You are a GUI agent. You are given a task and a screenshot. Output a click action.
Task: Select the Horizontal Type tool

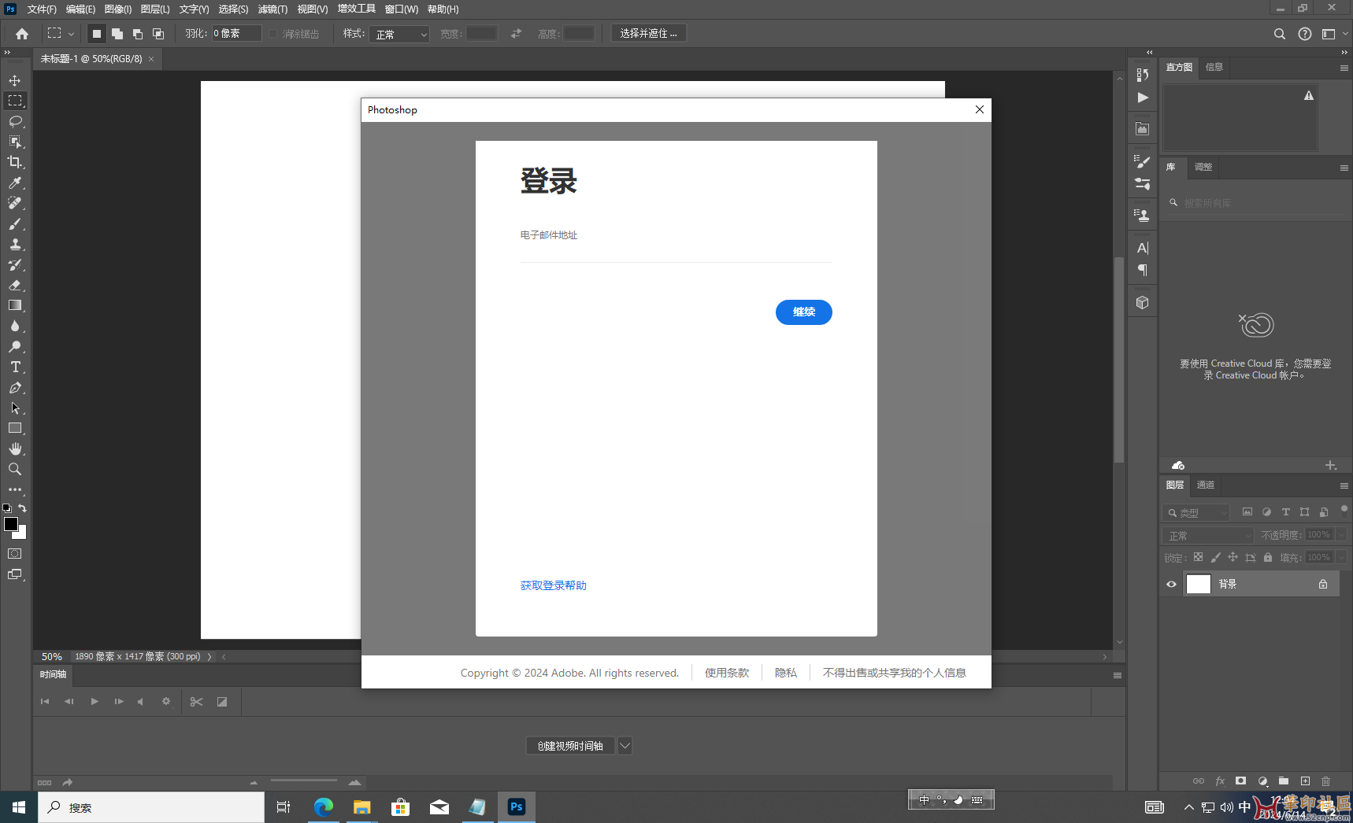point(15,367)
